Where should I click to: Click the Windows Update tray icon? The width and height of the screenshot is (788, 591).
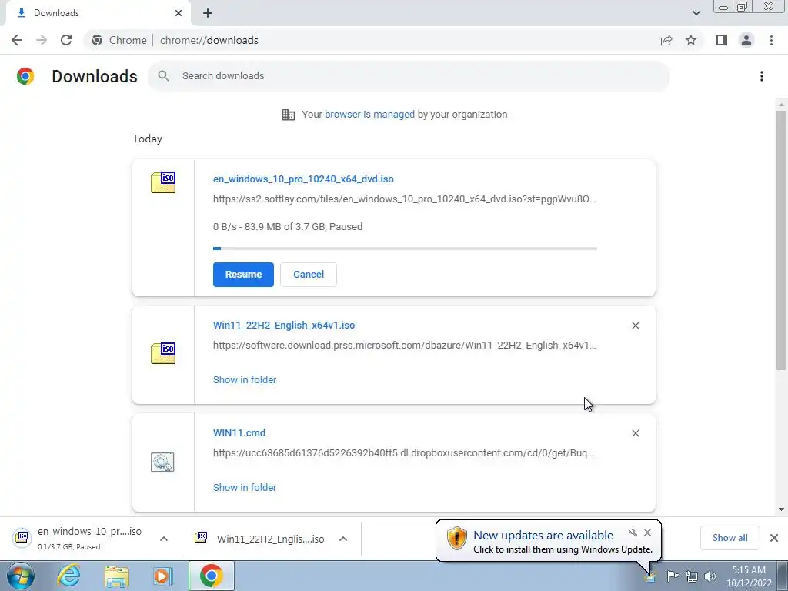click(650, 577)
